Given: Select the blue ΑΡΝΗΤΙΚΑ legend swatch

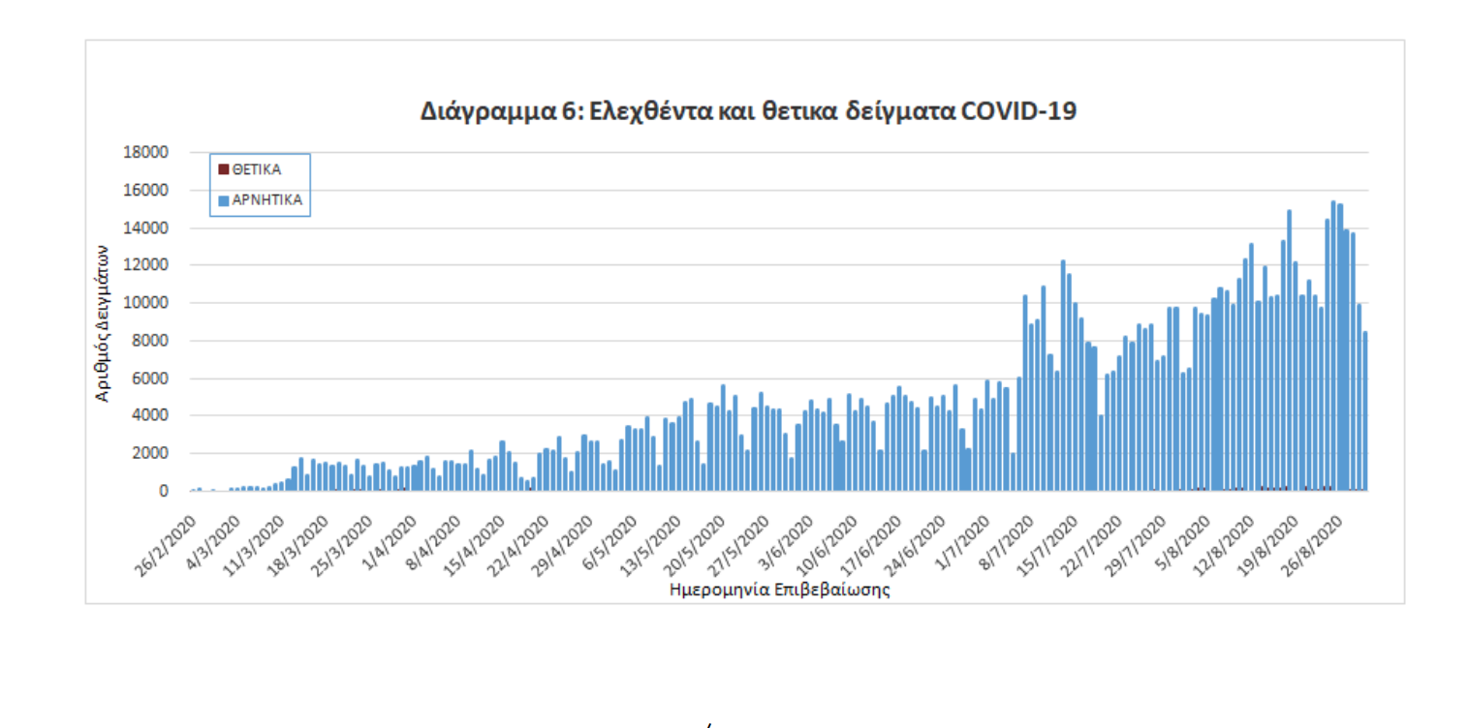Looking at the screenshot, I should [x=223, y=200].
